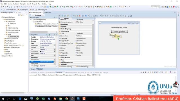Viewport: 180px width, 101px height.
Task: Open font property editor button
Action: click(x=55, y=49)
